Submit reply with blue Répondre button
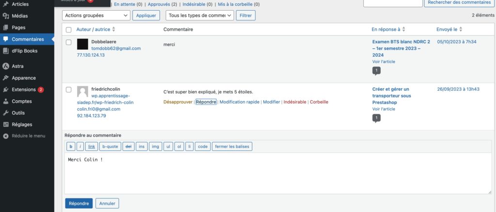Screen dimensions: 496x212 [x=79, y=203]
